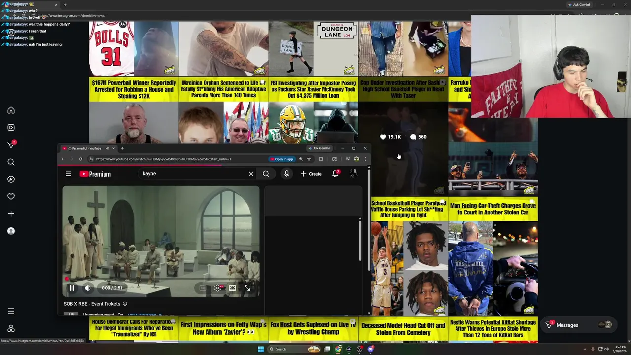
Task: Open Instagram Reels icon in sidebar
Action: tap(11, 128)
